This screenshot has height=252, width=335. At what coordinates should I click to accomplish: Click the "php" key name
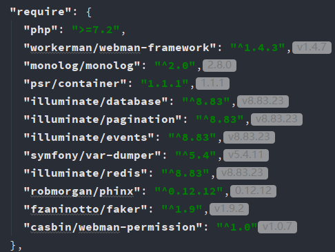pos(41,30)
